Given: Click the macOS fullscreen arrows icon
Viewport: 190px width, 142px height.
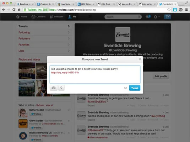Looking at the screenshot, I should [186, 3].
